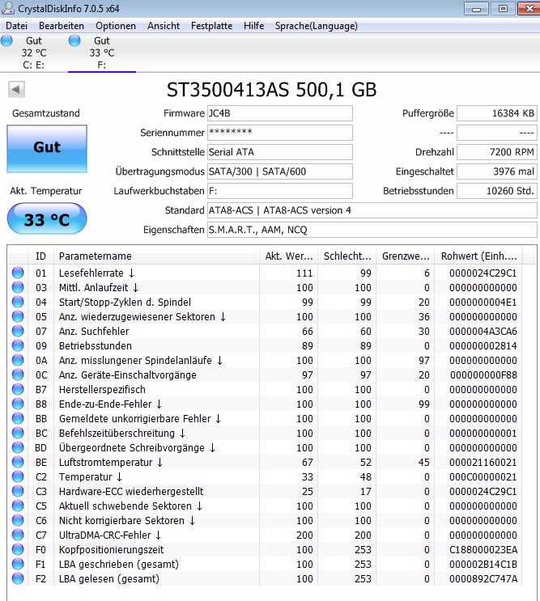The height and width of the screenshot is (601, 540).
Task: Sort by the Rohwert column header
Action: [x=478, y=256]
